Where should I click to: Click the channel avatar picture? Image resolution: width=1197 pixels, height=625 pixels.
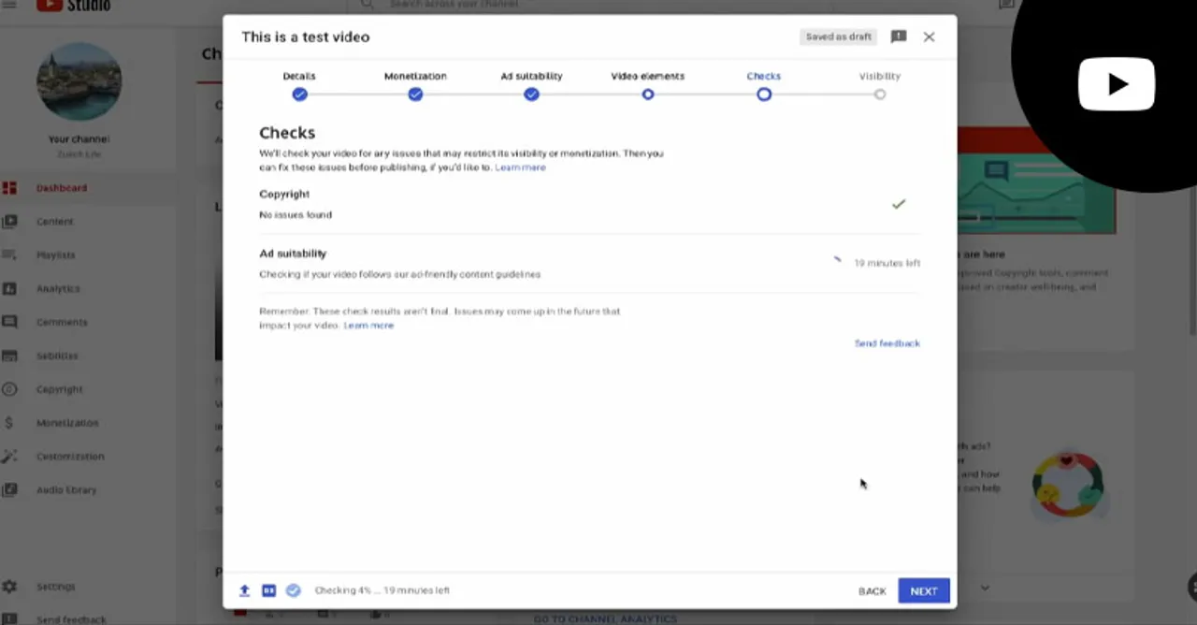point(79,81)
